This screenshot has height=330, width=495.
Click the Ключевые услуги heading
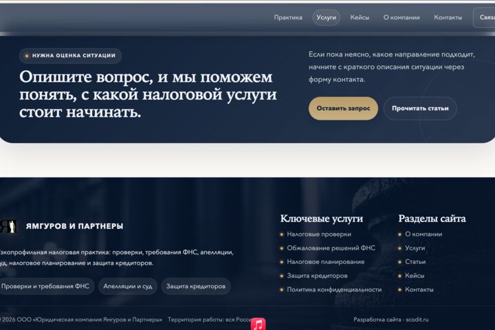[321, 219]
